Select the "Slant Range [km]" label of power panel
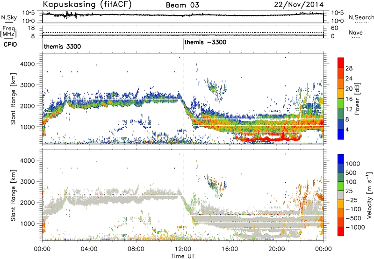 click(x=13, y=99)
